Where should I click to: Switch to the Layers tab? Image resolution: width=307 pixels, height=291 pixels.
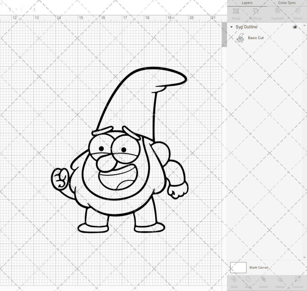click(x=247, y=3)
